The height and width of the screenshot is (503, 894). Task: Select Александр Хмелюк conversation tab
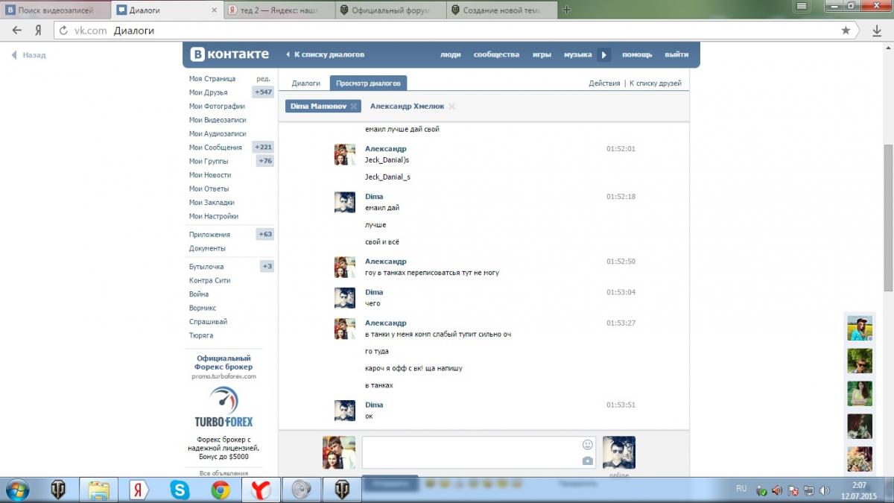click(x=406, y=107)
